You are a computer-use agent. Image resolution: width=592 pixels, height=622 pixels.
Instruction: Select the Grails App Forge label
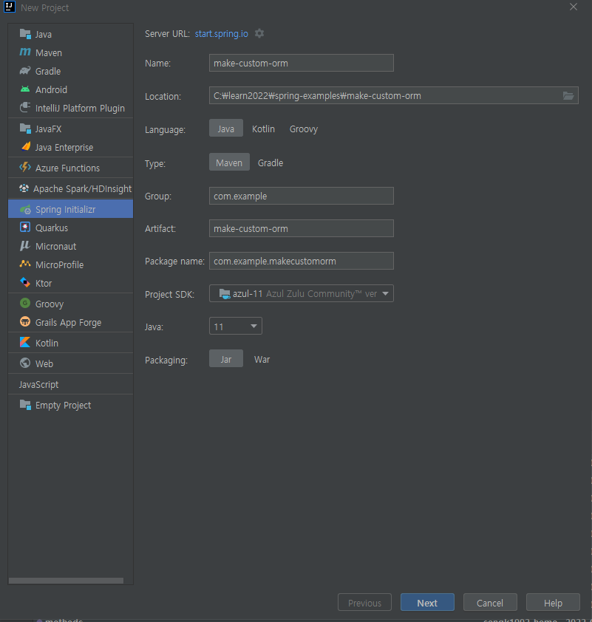click(x=68, y=323)
